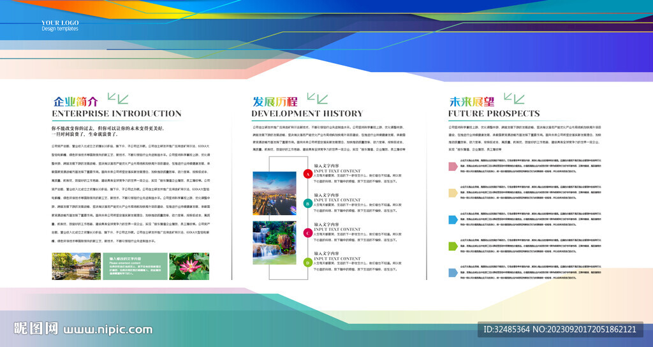Click the FUTURE PROSPECTS heading

pyautogui.click(x=494, y=114)
